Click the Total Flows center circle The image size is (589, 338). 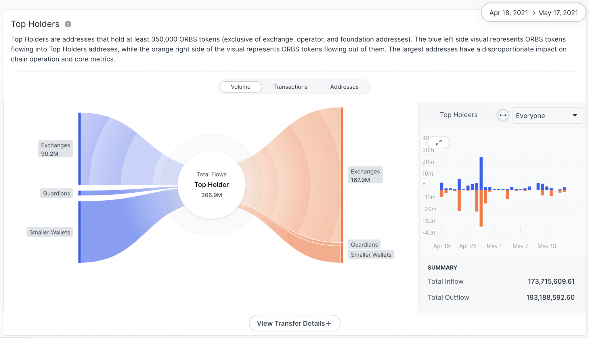pos(212,185)
